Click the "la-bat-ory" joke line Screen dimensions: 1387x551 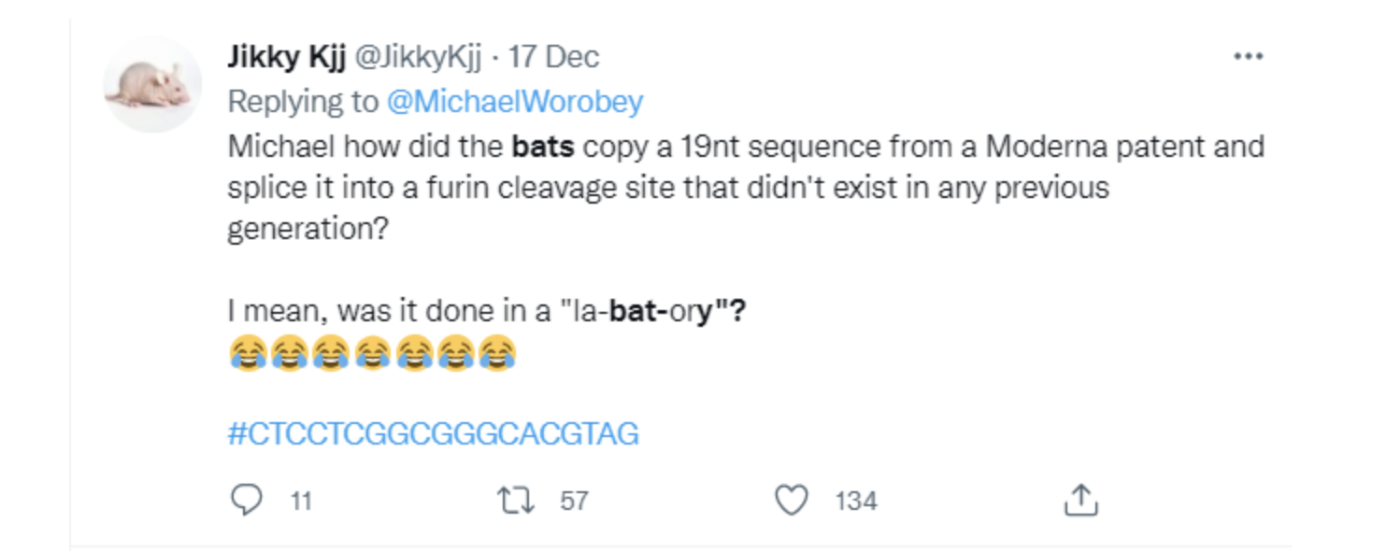point(487,311)
